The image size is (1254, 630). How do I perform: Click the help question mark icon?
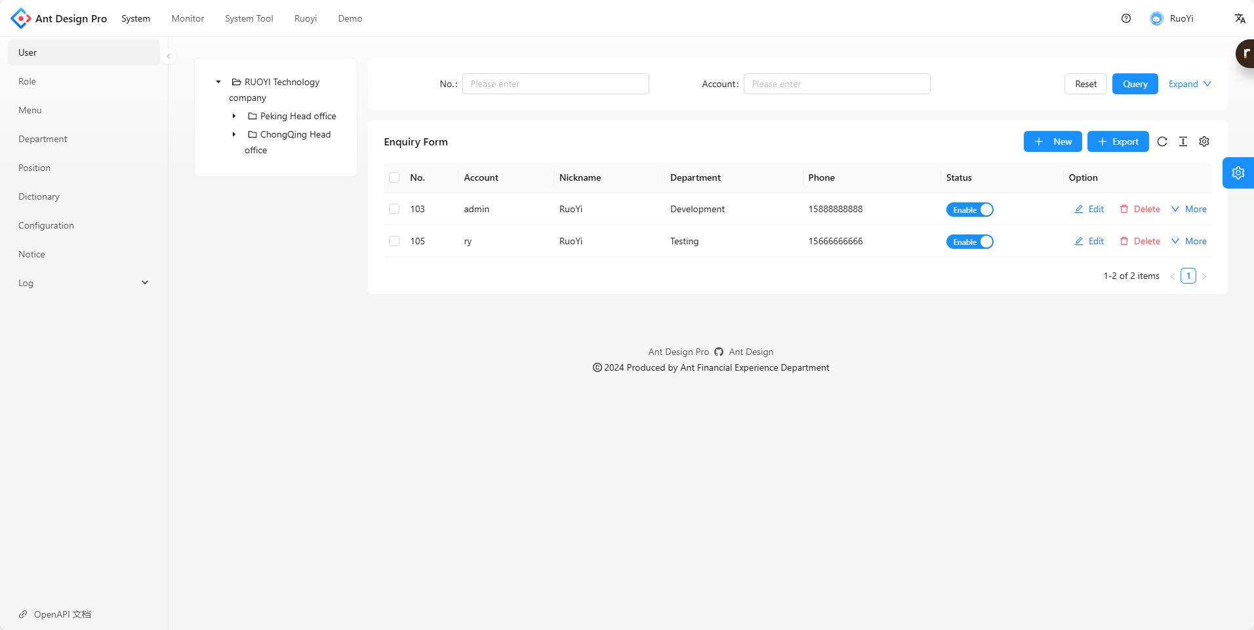tap(1126, 18)
